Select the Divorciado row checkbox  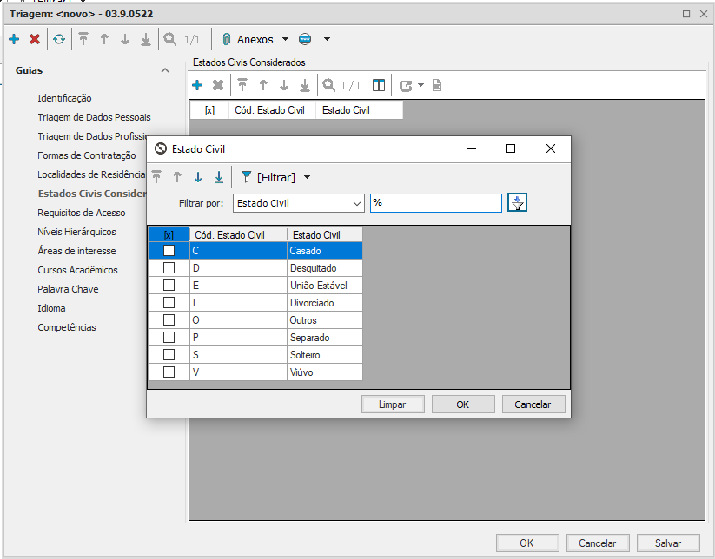coord(169,303)
